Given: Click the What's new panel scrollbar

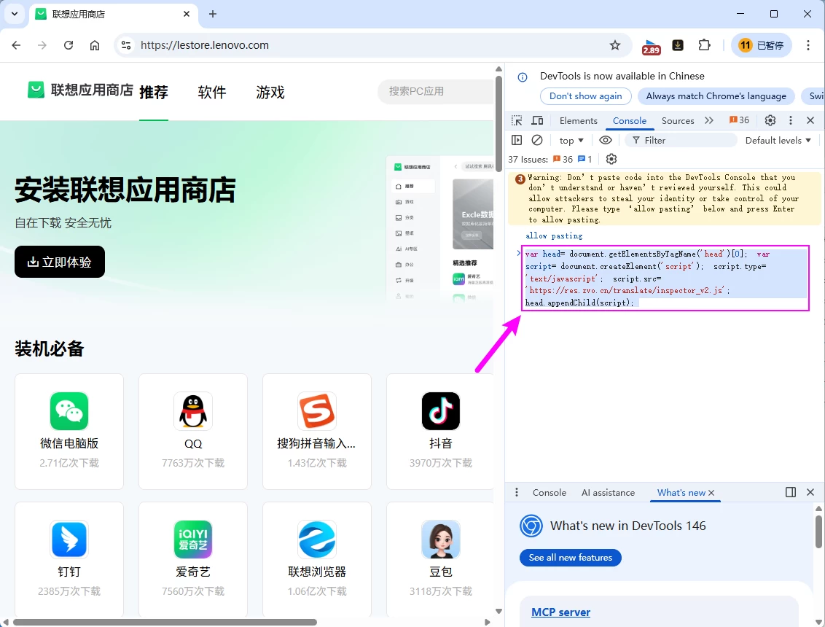Looking at the screenshot, I should tap(818, 531).
